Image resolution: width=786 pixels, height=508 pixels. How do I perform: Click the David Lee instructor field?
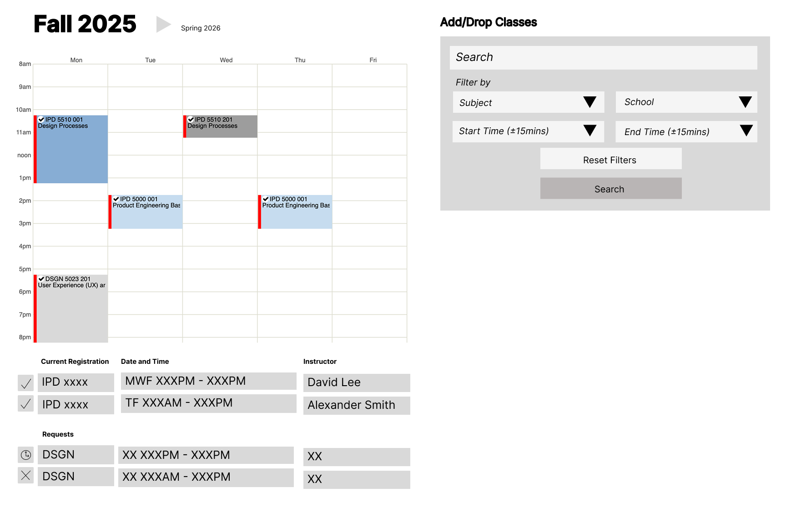[356, 382]
